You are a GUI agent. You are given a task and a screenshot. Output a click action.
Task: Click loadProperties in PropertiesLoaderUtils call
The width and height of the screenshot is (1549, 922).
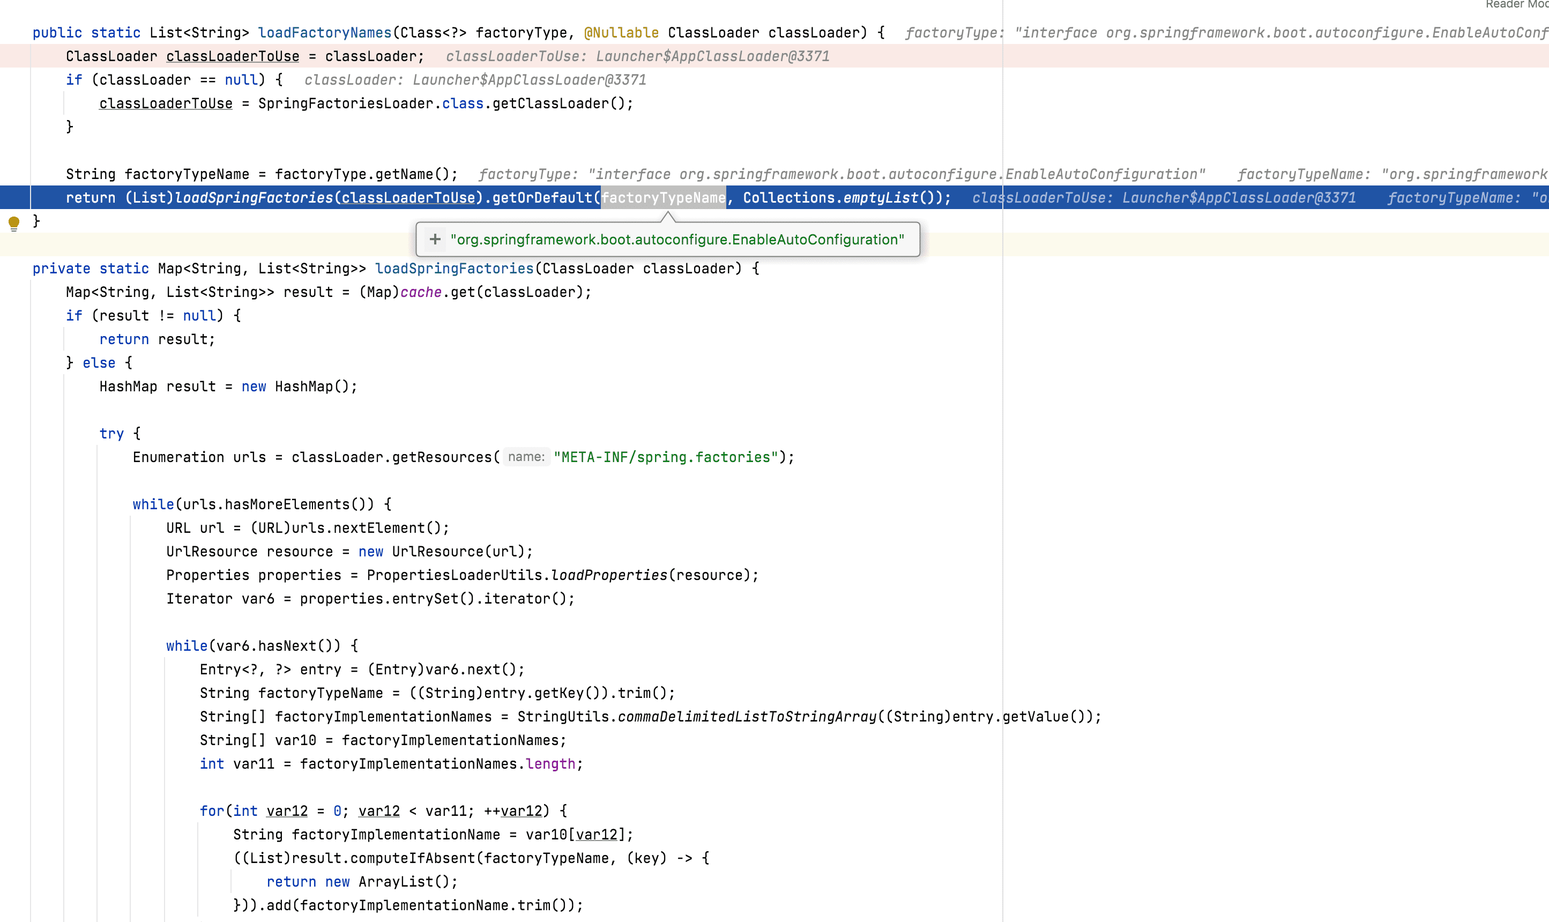point(609,575)
